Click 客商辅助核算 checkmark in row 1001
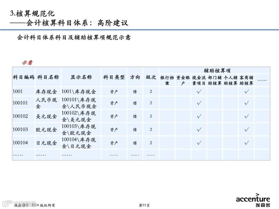This screenshot has width=279, height=209. click(246, 92)
